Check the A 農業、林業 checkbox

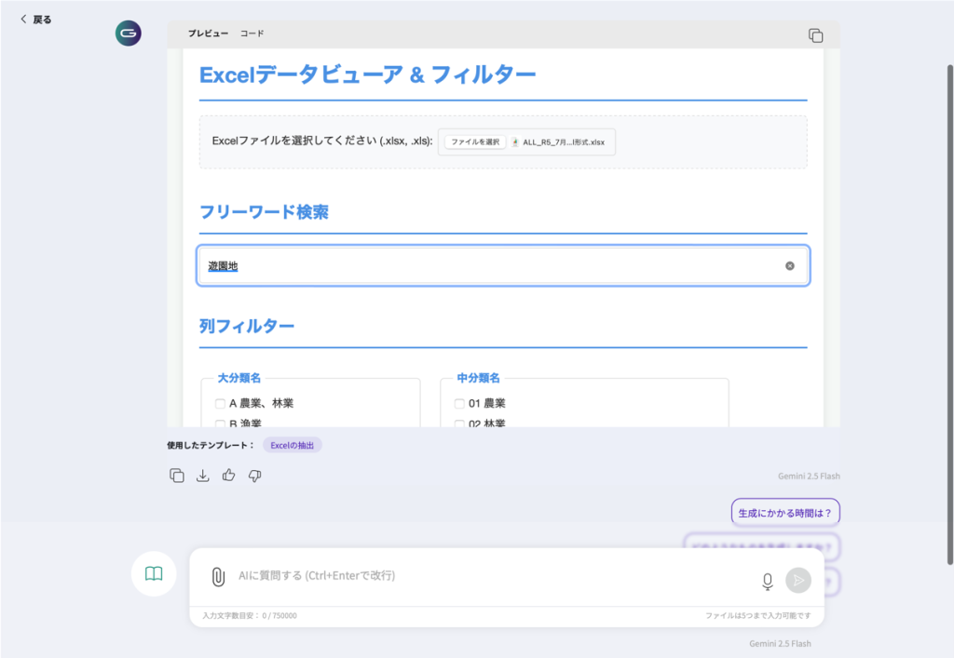[x=221, y=404]
